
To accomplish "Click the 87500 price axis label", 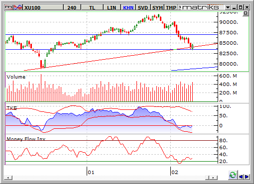I will pos(229,33).
